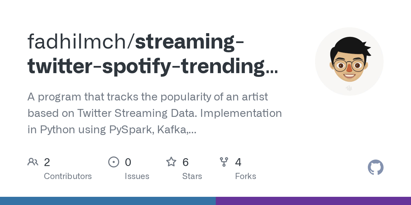Select the Stars label
This screenshot has width=411, height=205.
192,176
